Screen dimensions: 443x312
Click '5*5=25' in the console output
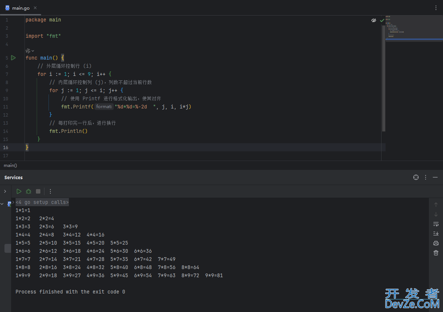(x=119, y=243)
